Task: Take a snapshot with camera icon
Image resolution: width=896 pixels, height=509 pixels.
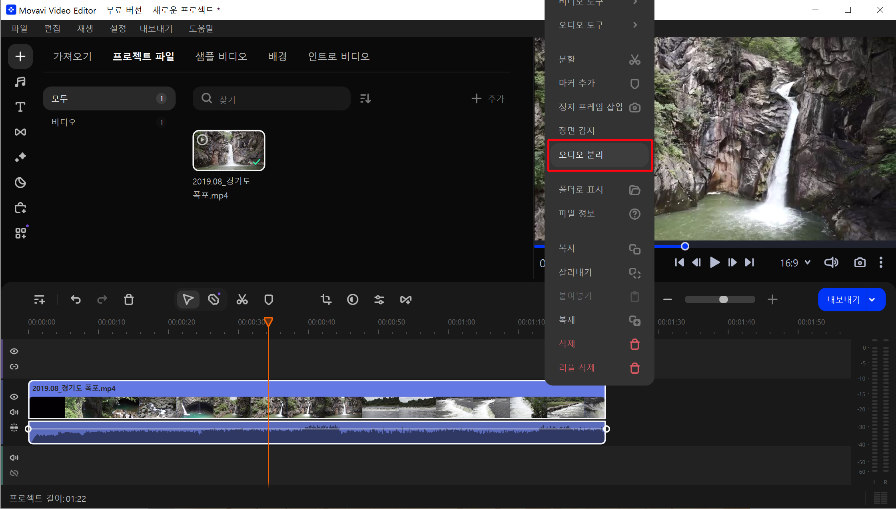Action: point(860,263)
